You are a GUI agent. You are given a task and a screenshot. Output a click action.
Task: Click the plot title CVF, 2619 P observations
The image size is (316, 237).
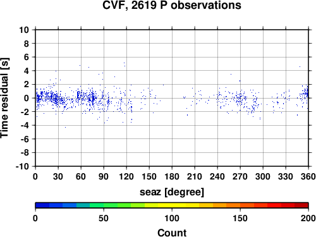tap(172, 5)
